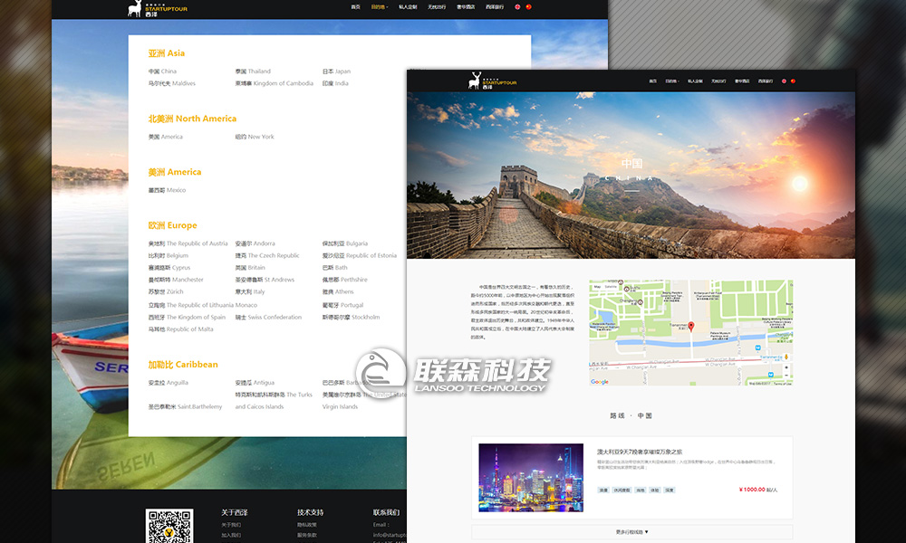The height and width of the screenshot is (543, 906).
Task: Click the 北美洲 North America heading
Action: coord(192,119)
